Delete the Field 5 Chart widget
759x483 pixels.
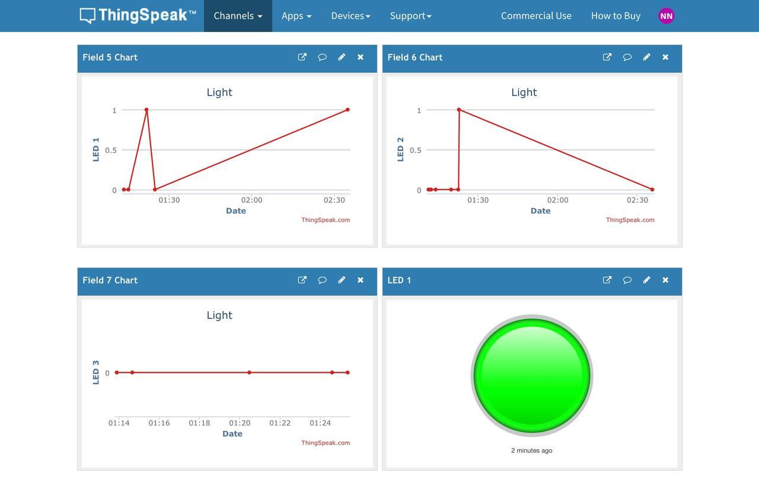coord(360,57)
